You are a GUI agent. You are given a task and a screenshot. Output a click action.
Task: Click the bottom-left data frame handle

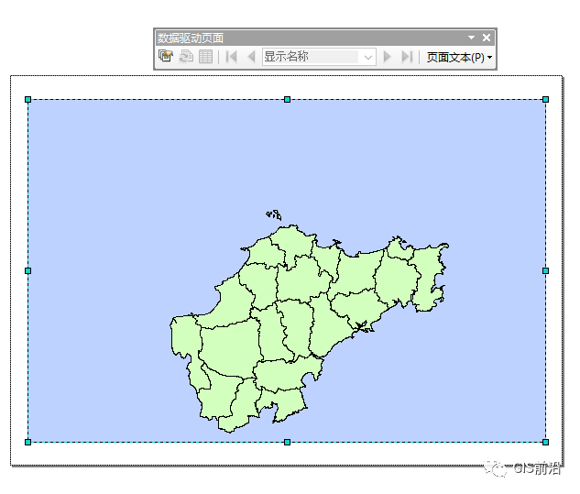[27, 442]
